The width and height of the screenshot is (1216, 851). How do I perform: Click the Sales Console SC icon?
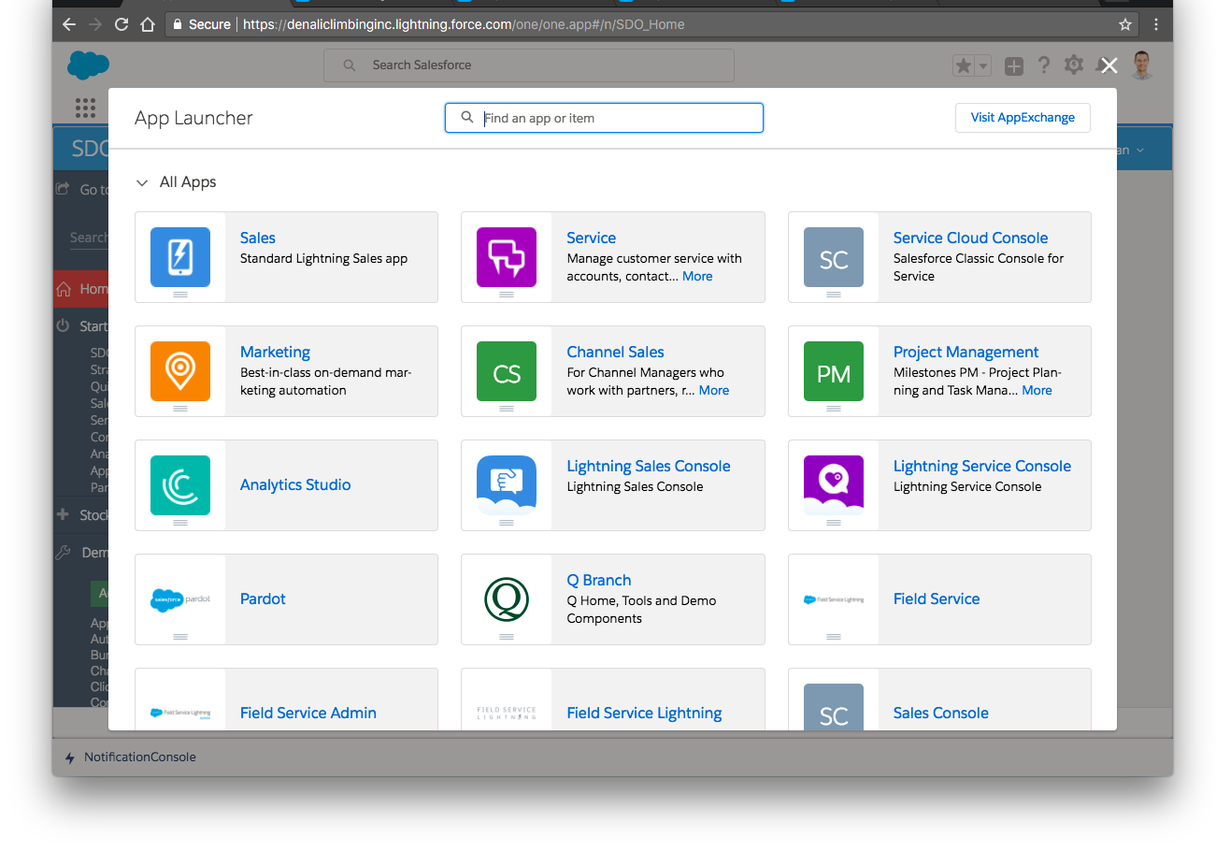coord(834,708)
